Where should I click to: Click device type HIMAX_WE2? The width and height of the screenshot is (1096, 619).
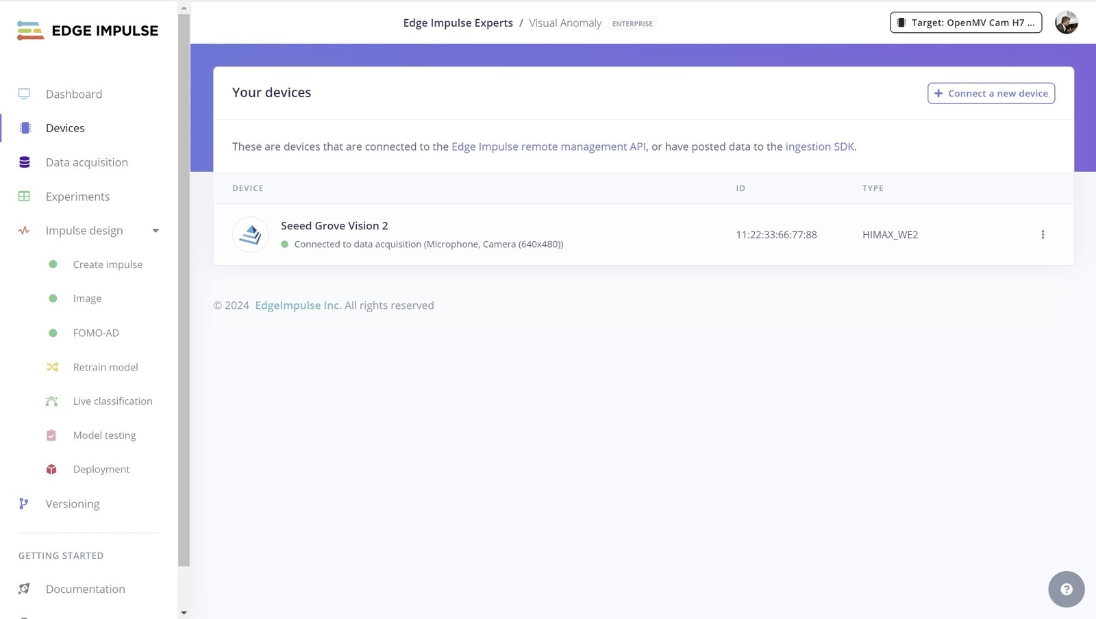point(890,235)
